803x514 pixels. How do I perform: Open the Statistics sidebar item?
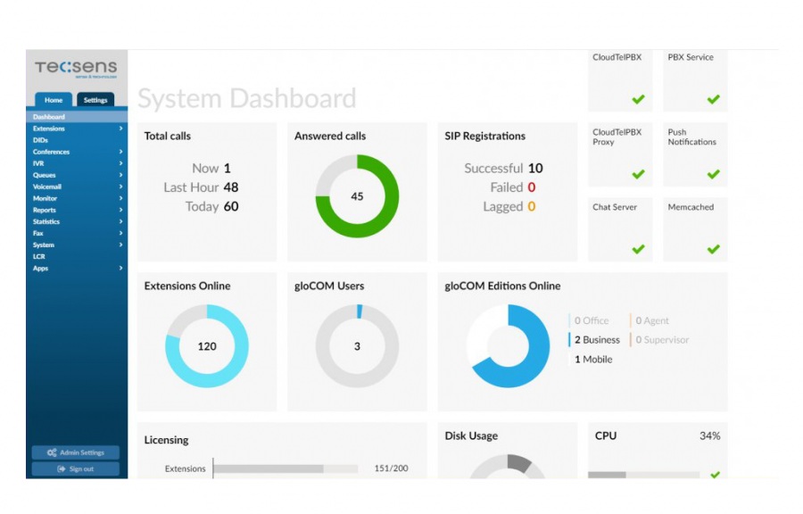pos(77,221)
